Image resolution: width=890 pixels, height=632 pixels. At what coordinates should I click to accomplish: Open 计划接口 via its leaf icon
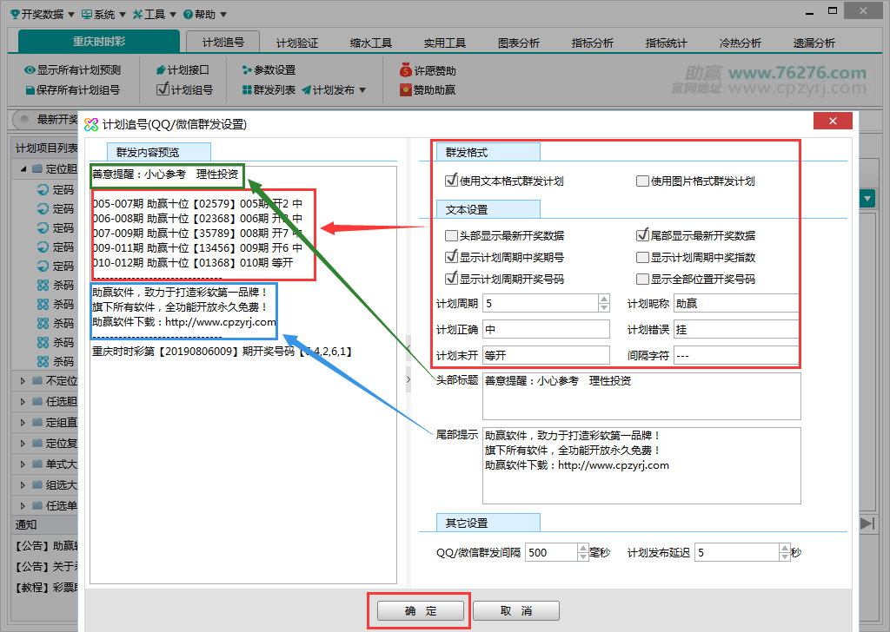[161, 69]
